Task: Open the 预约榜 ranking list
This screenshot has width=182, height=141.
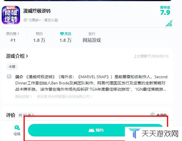Action: tap(13, 34)
